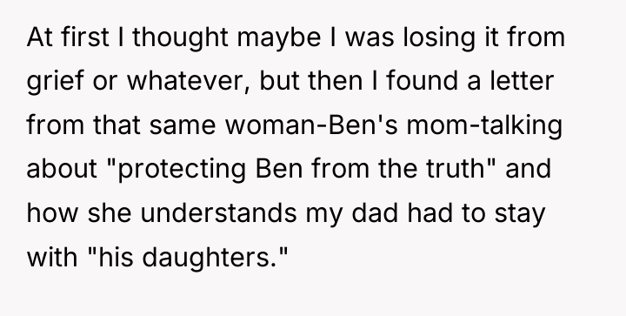Click the word "thought" in first line
Image resolution: width=626 pixels, height=316 pixels.
[x=181, y=37]
